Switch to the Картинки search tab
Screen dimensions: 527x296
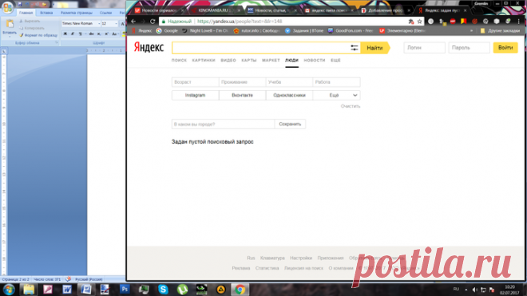tap(204, 61)
